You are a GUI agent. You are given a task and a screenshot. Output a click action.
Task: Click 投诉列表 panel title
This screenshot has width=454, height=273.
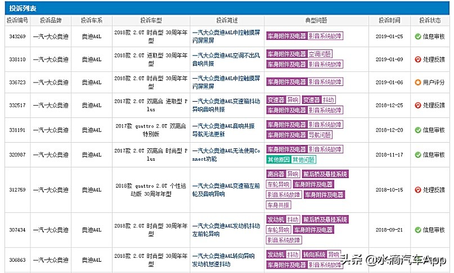click(23, 8)
